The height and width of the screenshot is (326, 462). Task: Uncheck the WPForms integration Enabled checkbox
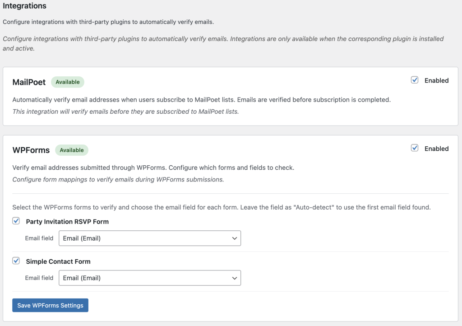[x=415, y=148]
